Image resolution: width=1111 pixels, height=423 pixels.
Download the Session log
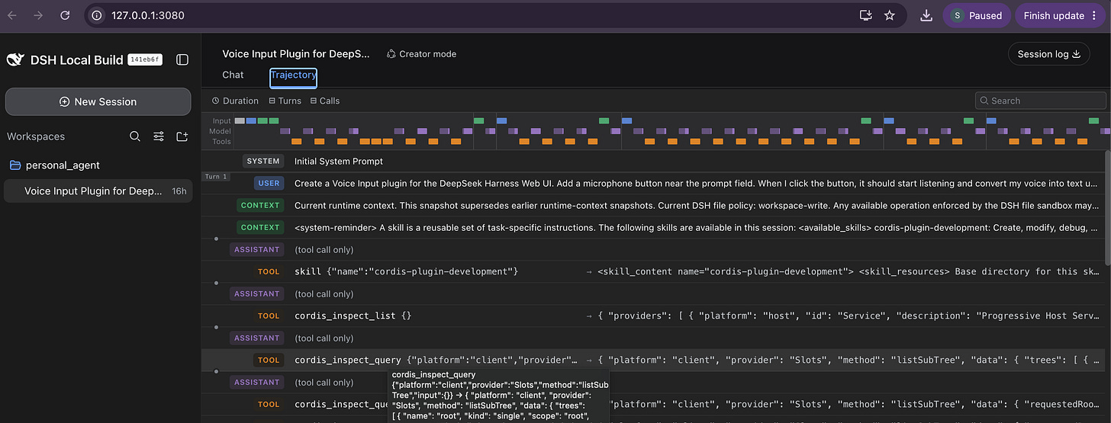[1049, 54]
